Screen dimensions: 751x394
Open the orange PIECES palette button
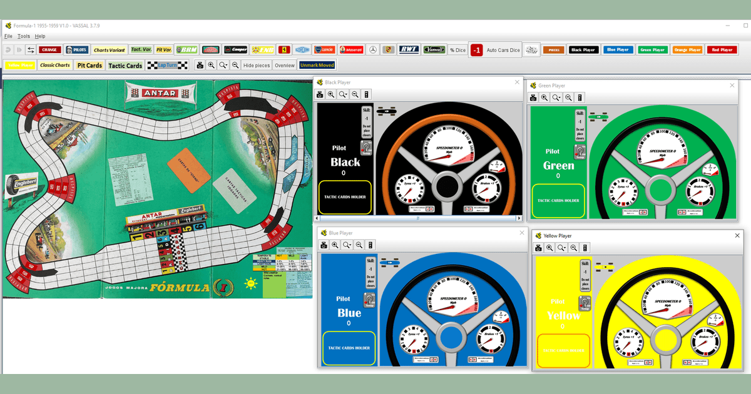[x=553, y=49]
